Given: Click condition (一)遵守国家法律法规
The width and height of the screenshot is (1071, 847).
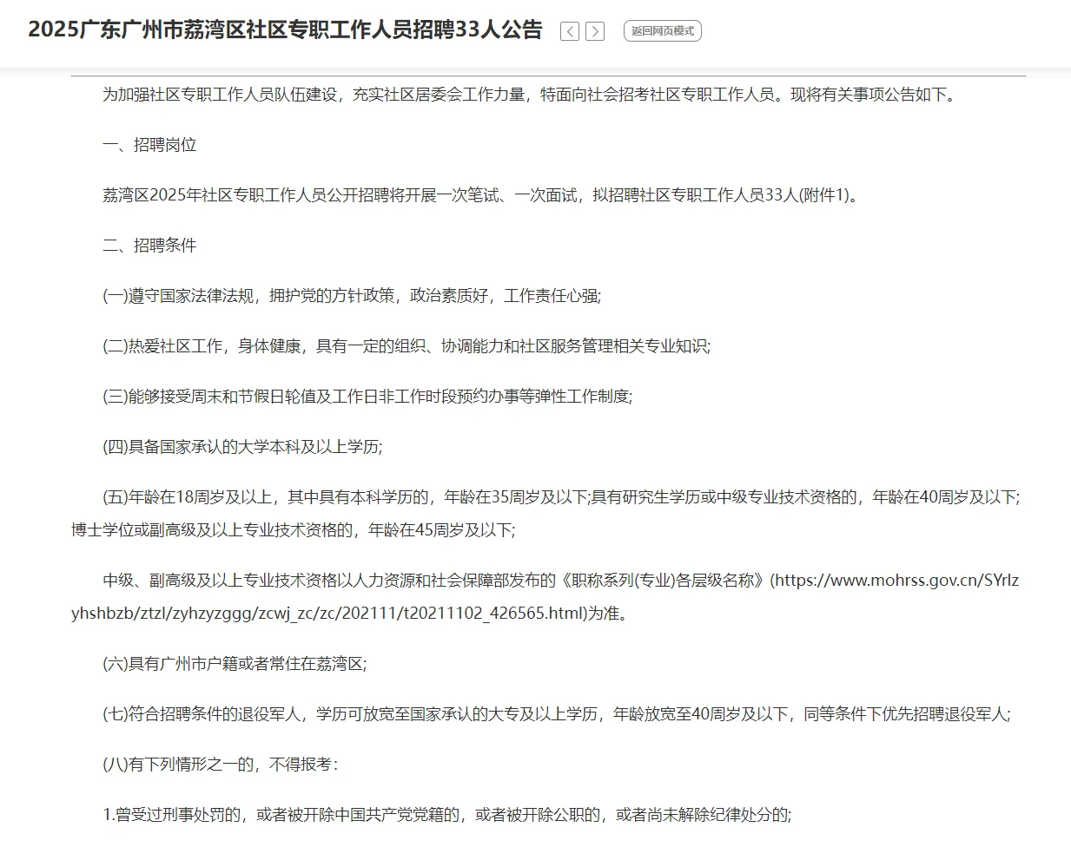Looking at the screenshot, I should point(352,296).
